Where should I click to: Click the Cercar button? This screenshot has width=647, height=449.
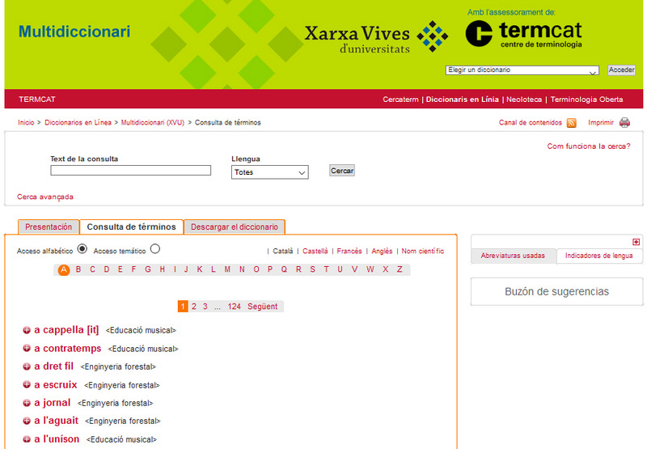point(342,171)
